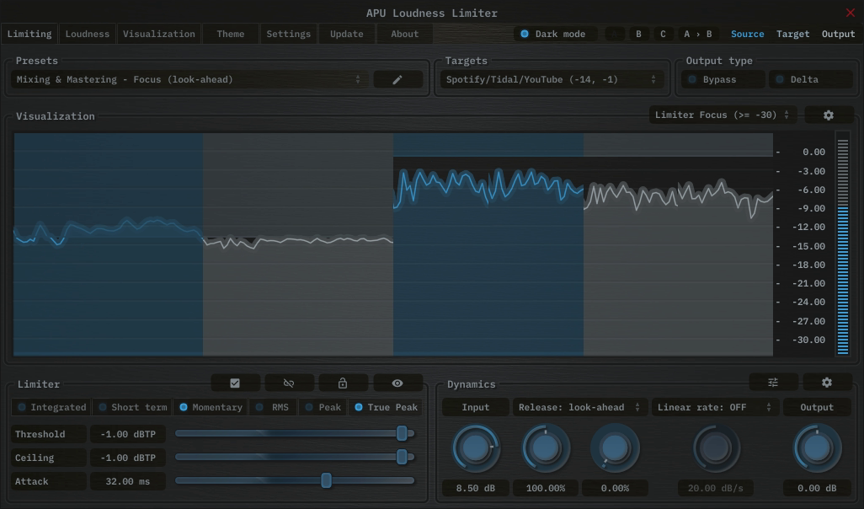Open the Visualization settings gear
This screenshot has width=864, height=509.
[829, 115]
